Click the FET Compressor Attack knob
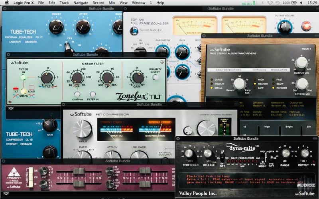Screen dimensions: 319x199 (x=112, y=155)
